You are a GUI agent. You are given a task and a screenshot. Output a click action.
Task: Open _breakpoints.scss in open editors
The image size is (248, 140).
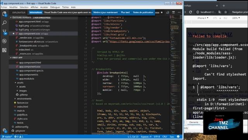click(28, 45)
